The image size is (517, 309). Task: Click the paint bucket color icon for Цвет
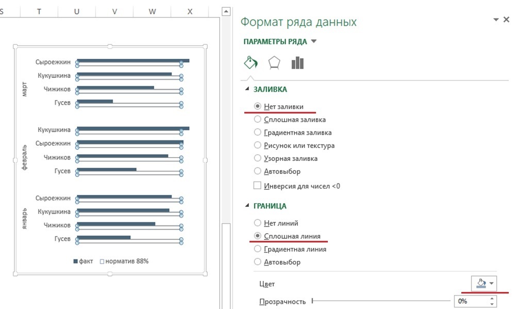click(x=481, y=283)
